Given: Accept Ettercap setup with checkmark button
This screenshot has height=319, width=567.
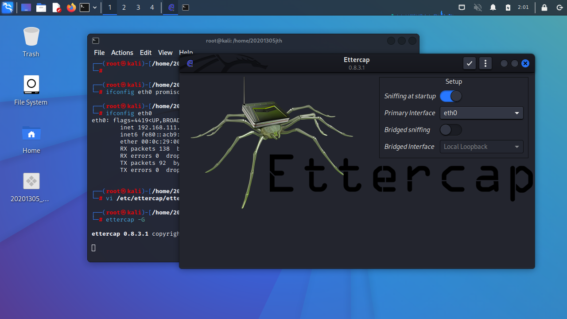Looking at the screenshot, I should point(470,63).
